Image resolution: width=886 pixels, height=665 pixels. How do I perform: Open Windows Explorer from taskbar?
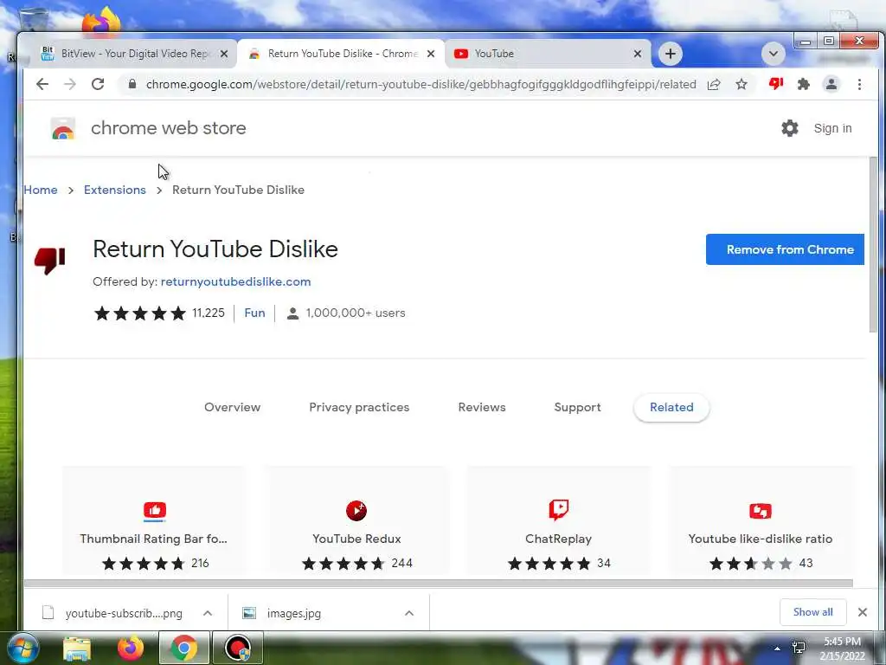[77, 648]
